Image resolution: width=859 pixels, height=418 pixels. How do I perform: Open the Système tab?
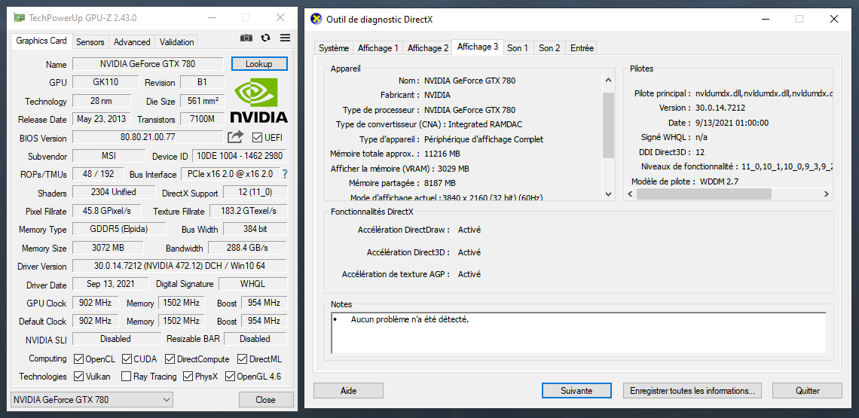click(x=334, y=47)
